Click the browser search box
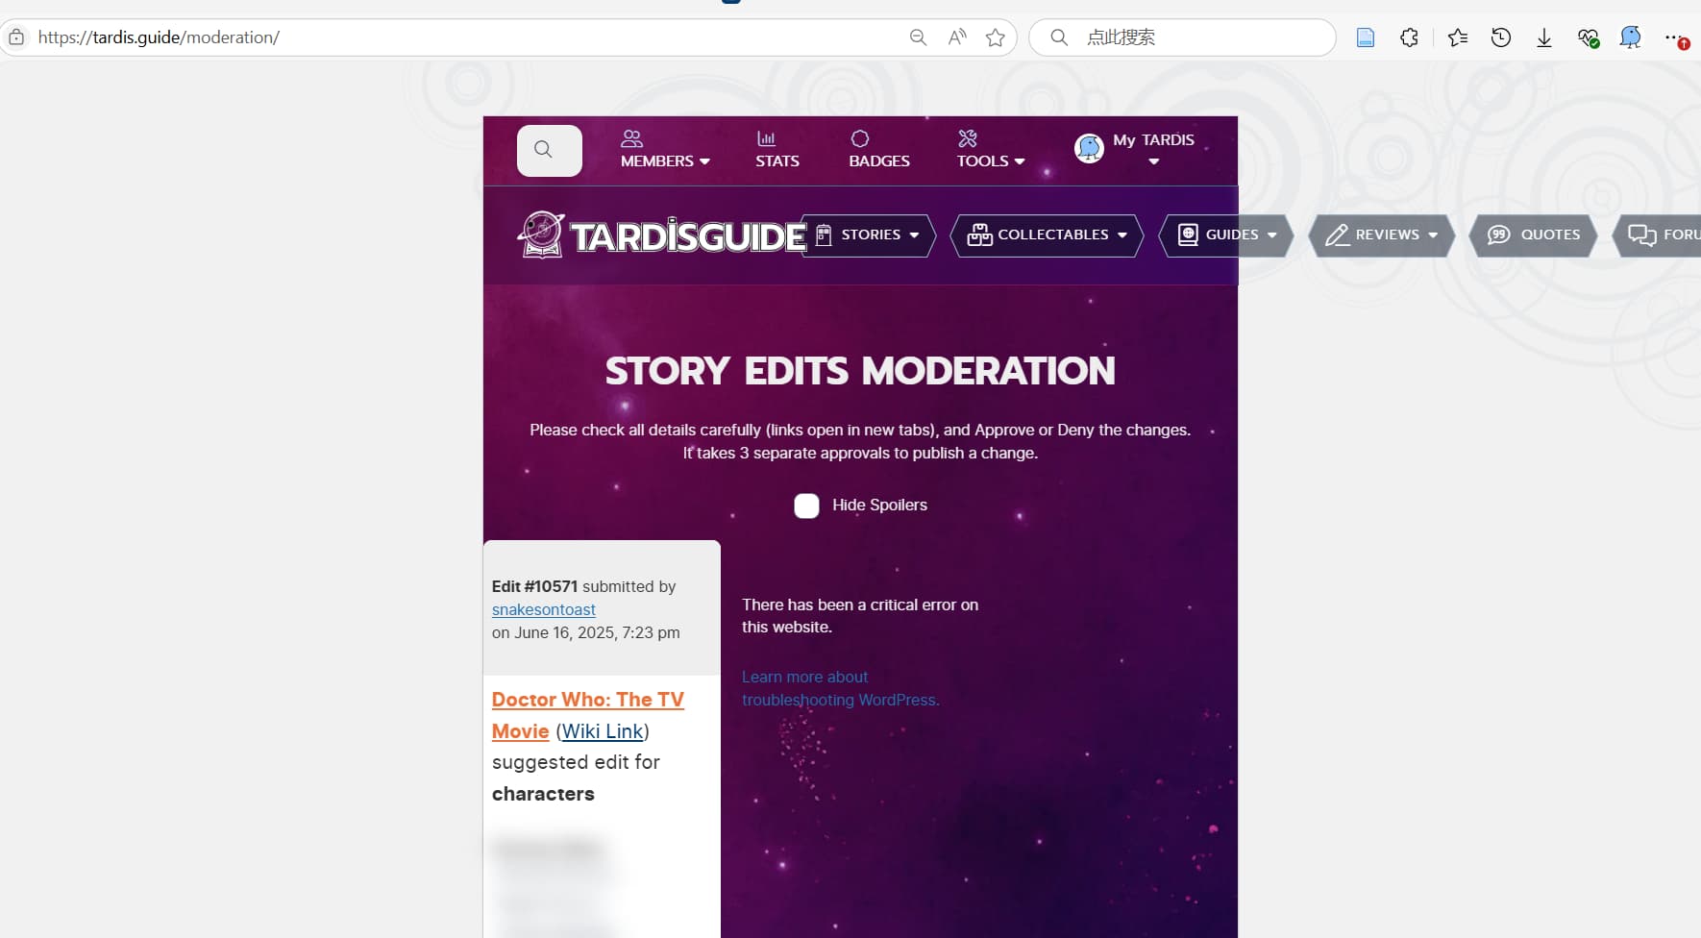The width and height of the screenshot is (1701, 938). tap(1183, 37)
